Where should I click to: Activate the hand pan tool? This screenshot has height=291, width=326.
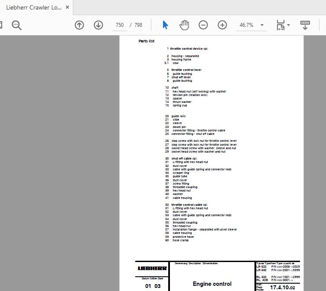184,25
